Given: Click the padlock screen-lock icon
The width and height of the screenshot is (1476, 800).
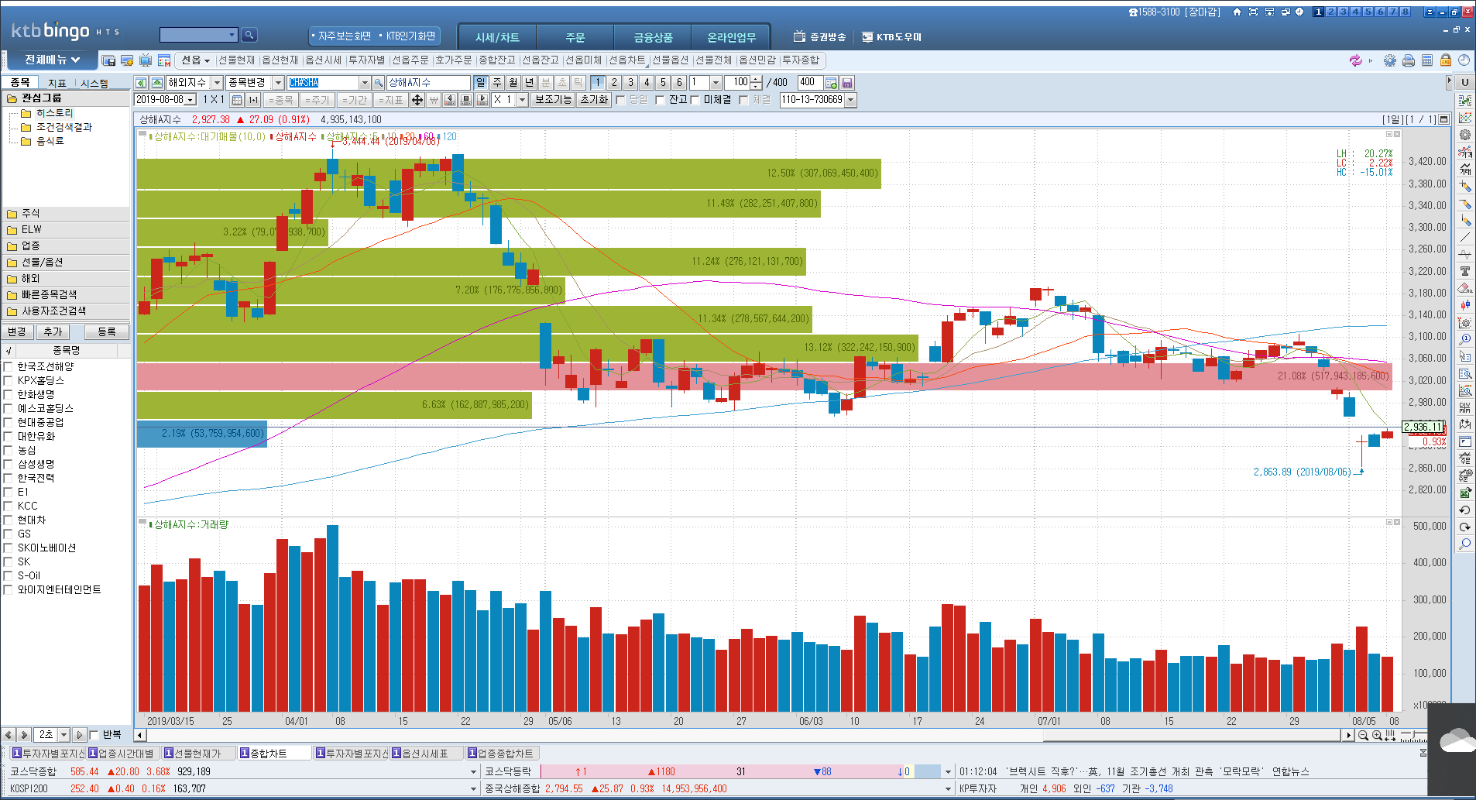Looking at the screenshot, I should [1446, 60].
